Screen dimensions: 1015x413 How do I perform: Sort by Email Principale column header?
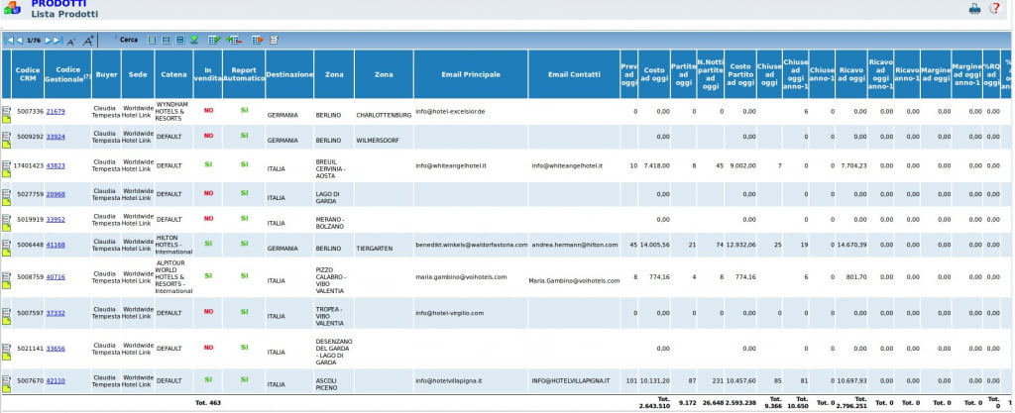click(x=471, y=74)
